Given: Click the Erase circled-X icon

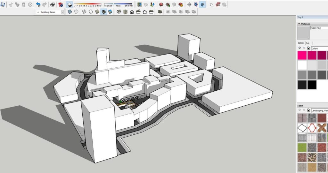Looking at the screenshot, I should (30, 4).
